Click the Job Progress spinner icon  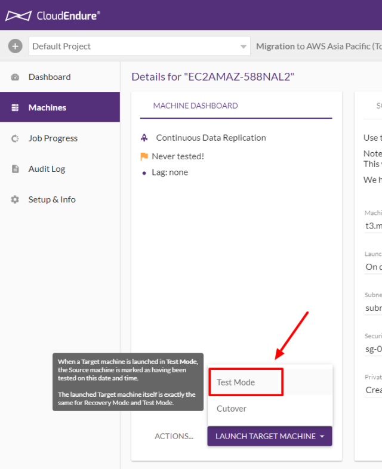coord(16,138)
